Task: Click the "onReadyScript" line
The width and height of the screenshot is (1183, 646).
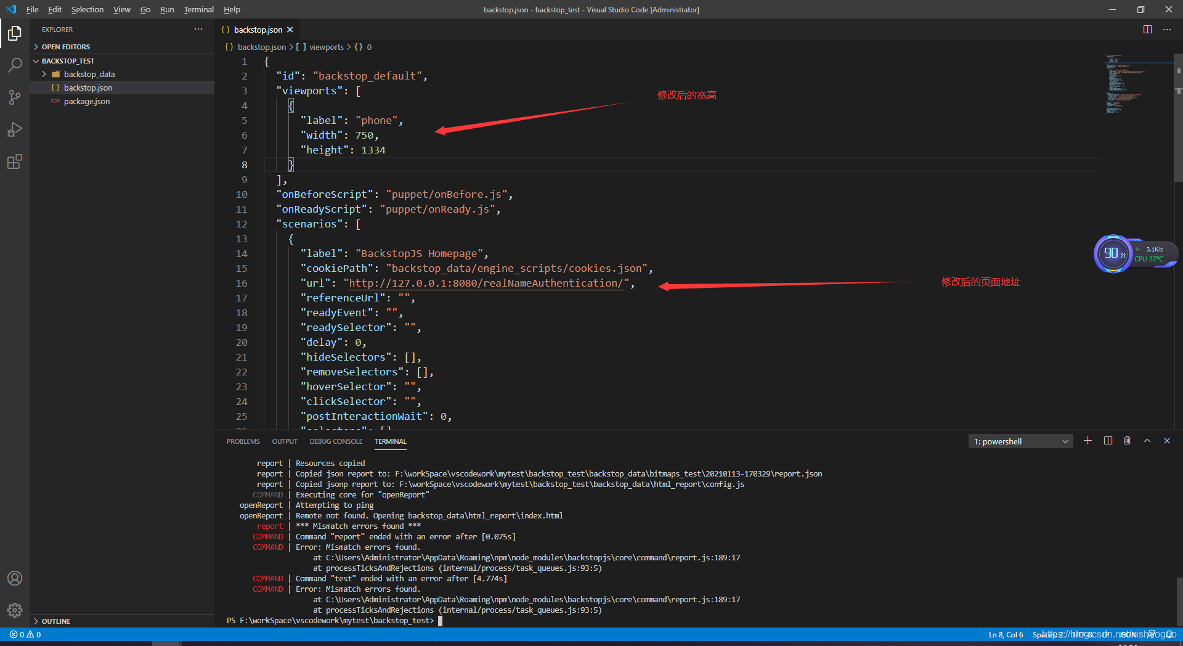Action: click(388, 209)
